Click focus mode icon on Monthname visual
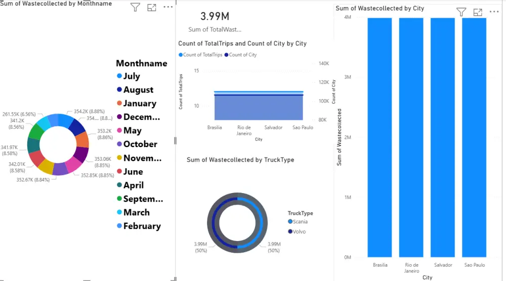 click(152, 7)
